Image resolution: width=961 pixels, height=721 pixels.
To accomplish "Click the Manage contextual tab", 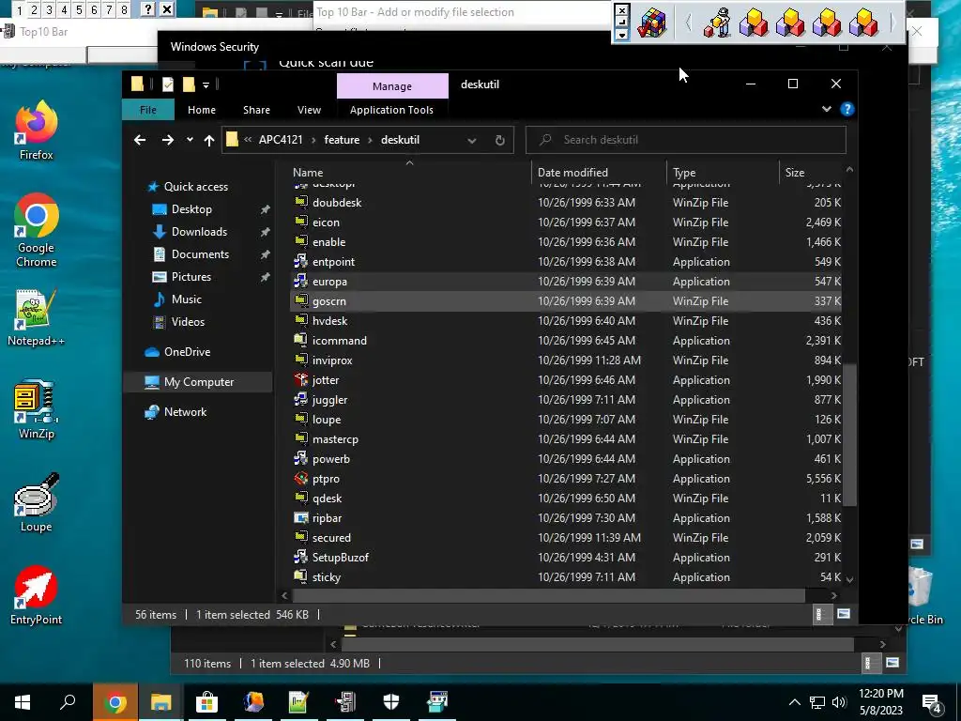I will coord(392,86).
